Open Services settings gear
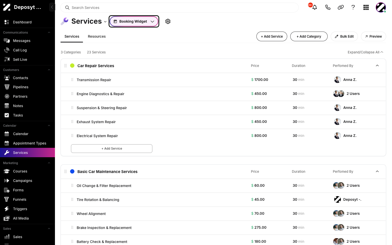 (168, 21)
